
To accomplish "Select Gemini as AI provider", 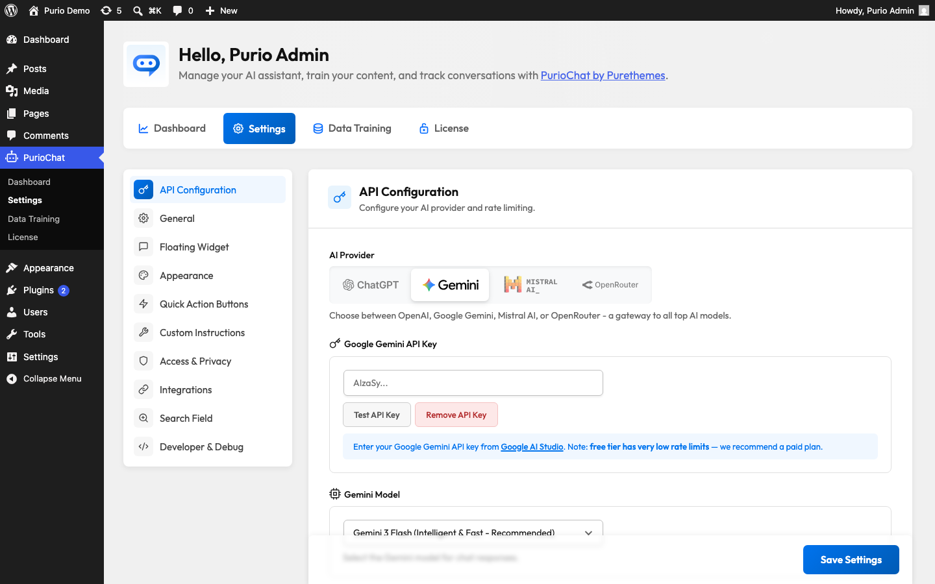I will [x=450, y=285].
